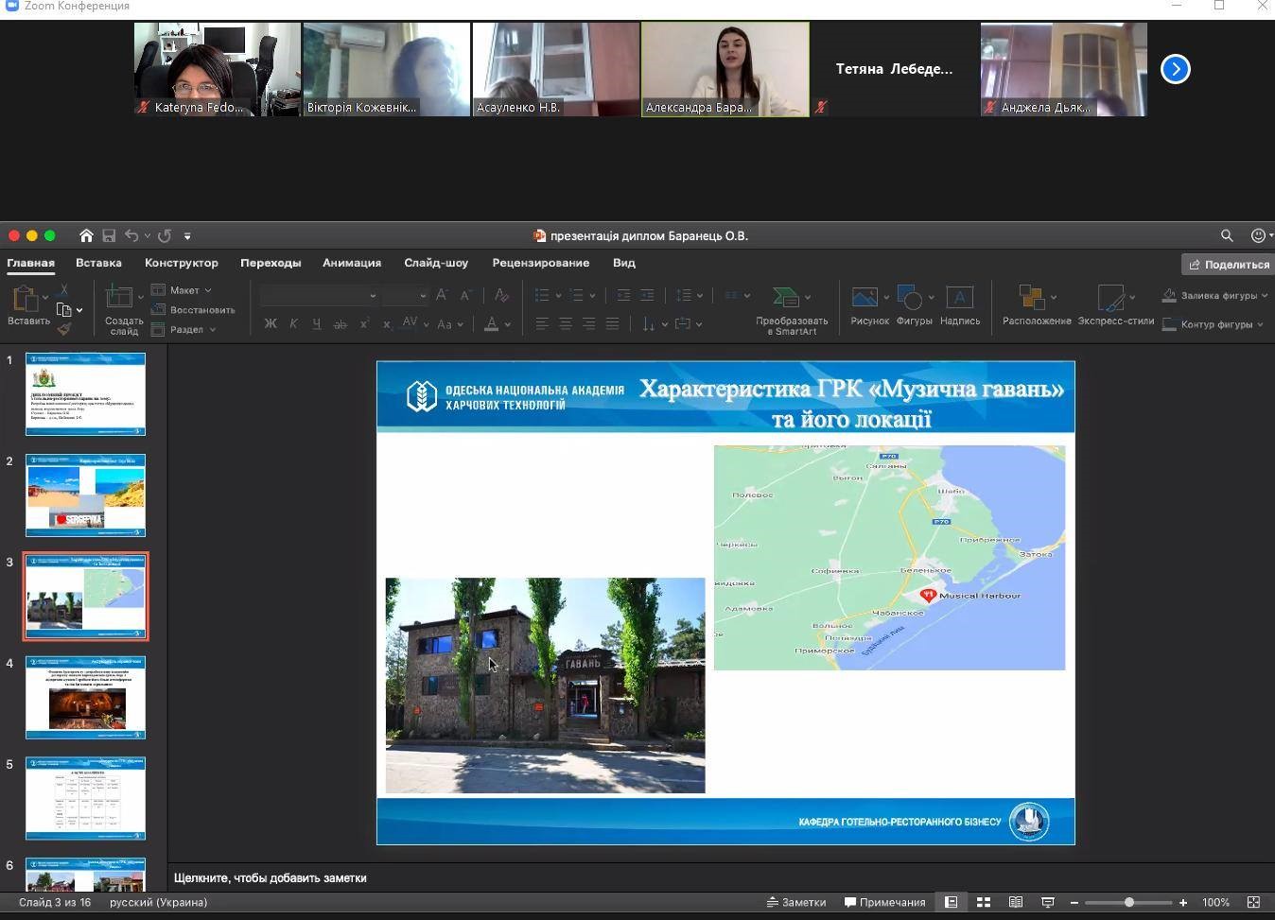1275x920 pixels.
Task: Click the next participants arrow in Zoom
Action: (x=1175, y=69)
